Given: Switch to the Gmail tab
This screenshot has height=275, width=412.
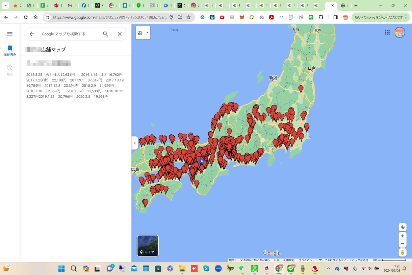Looking at the screenshot, I should (x=71, y=5).
